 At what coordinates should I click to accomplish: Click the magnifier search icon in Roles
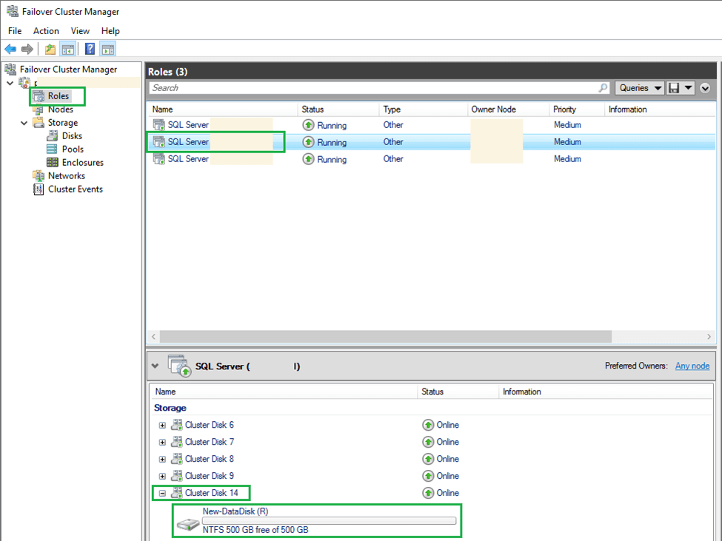coord(603,88)
